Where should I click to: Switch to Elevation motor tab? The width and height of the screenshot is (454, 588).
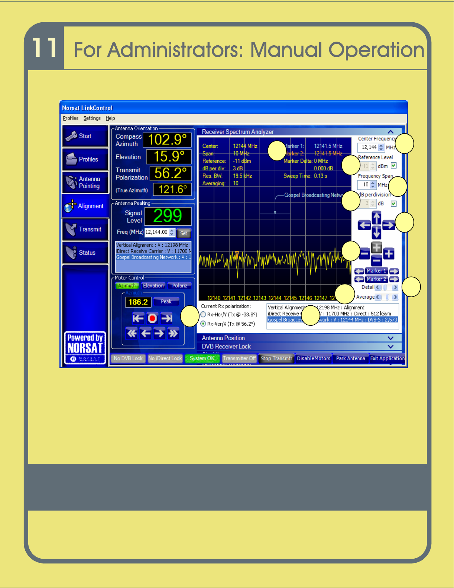153,286
